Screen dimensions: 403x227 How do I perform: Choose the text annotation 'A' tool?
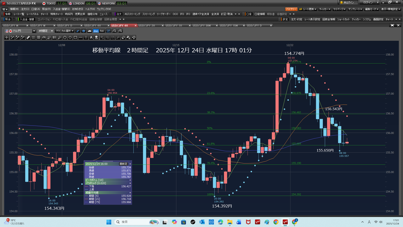click(91, 38)
